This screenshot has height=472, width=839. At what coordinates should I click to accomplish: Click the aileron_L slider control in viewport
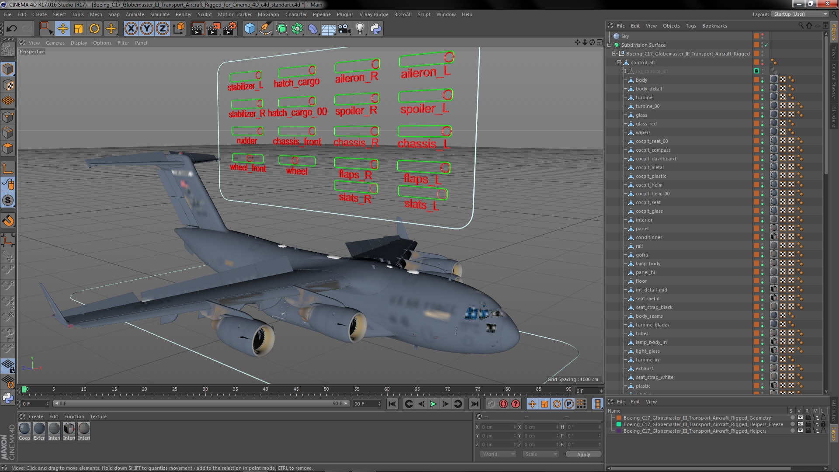(x=426, y=59)
